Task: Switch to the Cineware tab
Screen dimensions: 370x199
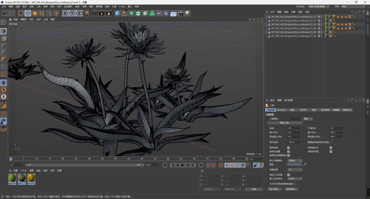Action: pyautogui.click(x=281, y=110)
